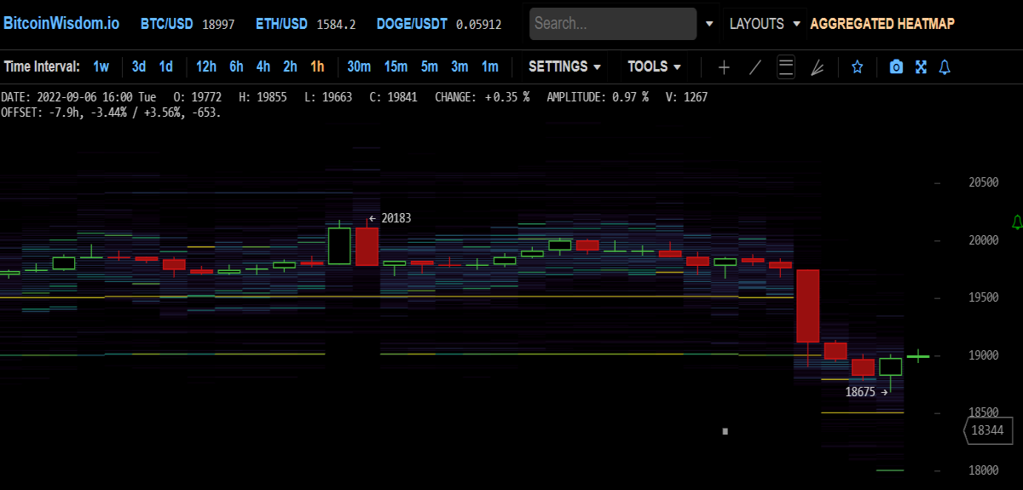Image resolution: width=1023 pixels, height=490 pixels.
Task: Open the BitcoinWisdom.io home link
Action: pyautogui.click(x=61, y=24)
